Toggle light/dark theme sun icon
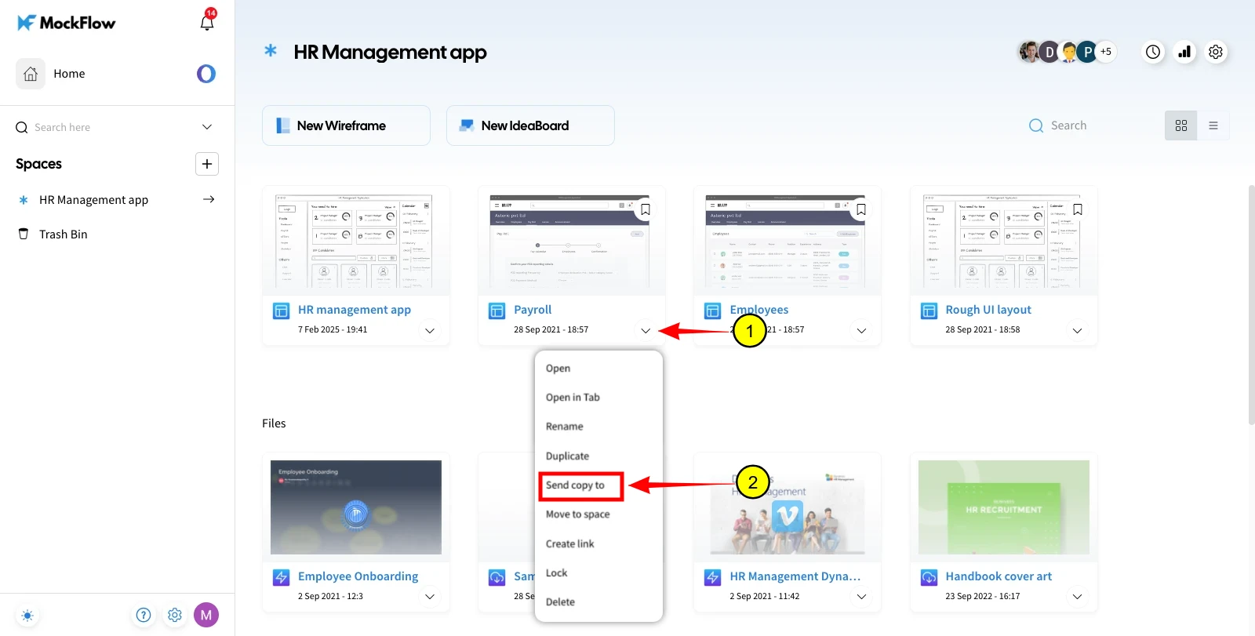The image size is (1255, 636). pos(27,616)
